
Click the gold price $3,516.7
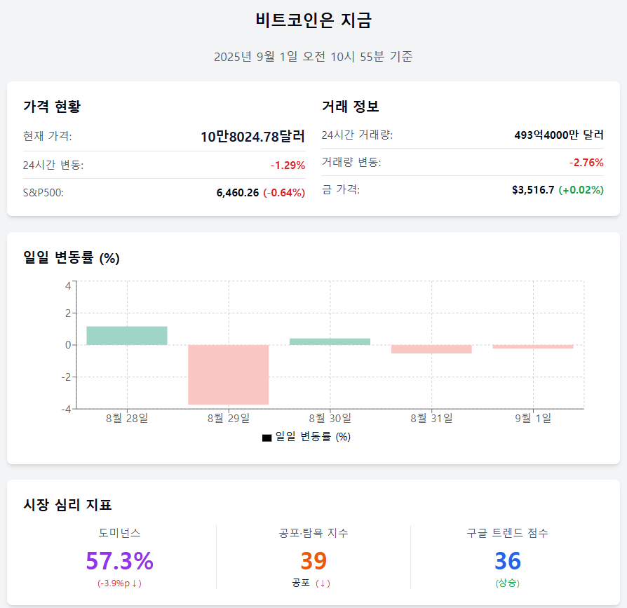coord(533,190)
